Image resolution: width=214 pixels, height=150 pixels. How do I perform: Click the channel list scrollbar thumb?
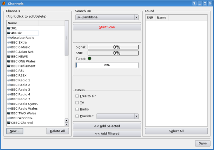pyautogui.click(x=67, y=38)
